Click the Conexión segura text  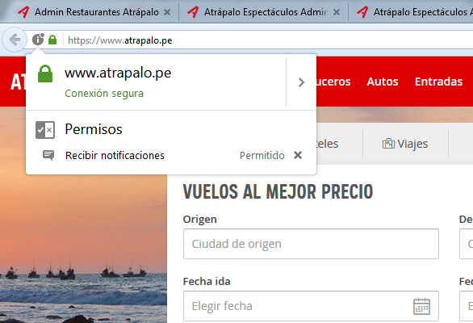[104, 94]
